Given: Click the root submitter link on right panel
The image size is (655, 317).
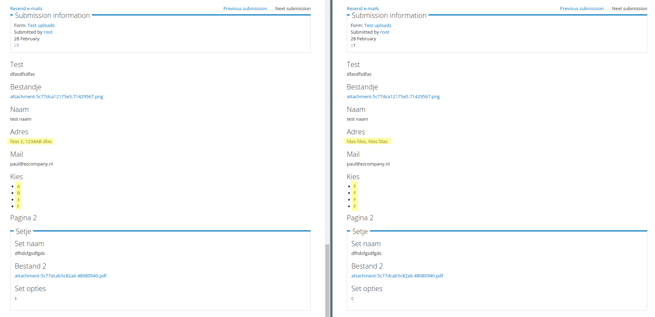Looking at the screenshot, I should click(x=384, y=32).
